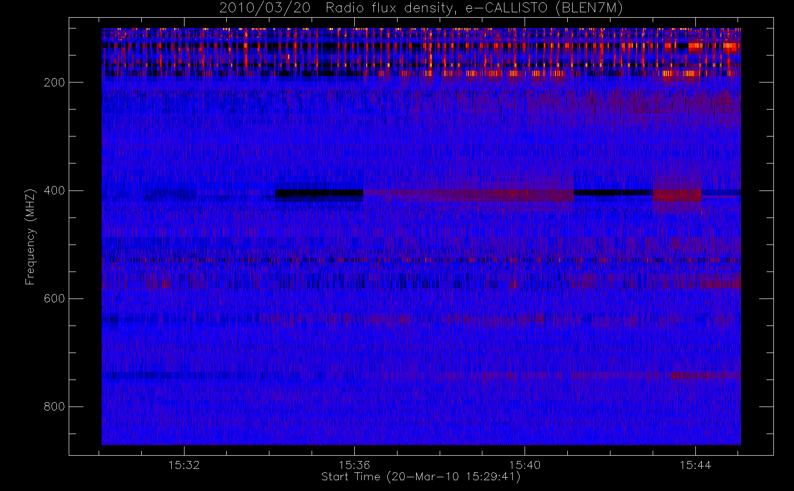Click the '600' frequency tick label

[x=54, y=299]
